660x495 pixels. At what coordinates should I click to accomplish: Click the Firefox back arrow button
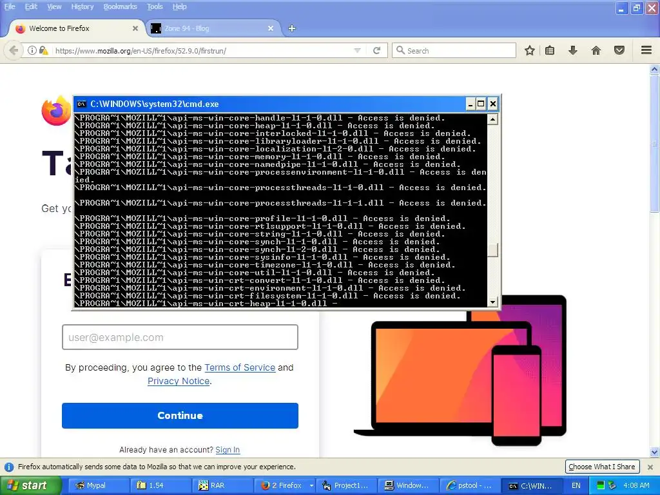click(14, 50)
